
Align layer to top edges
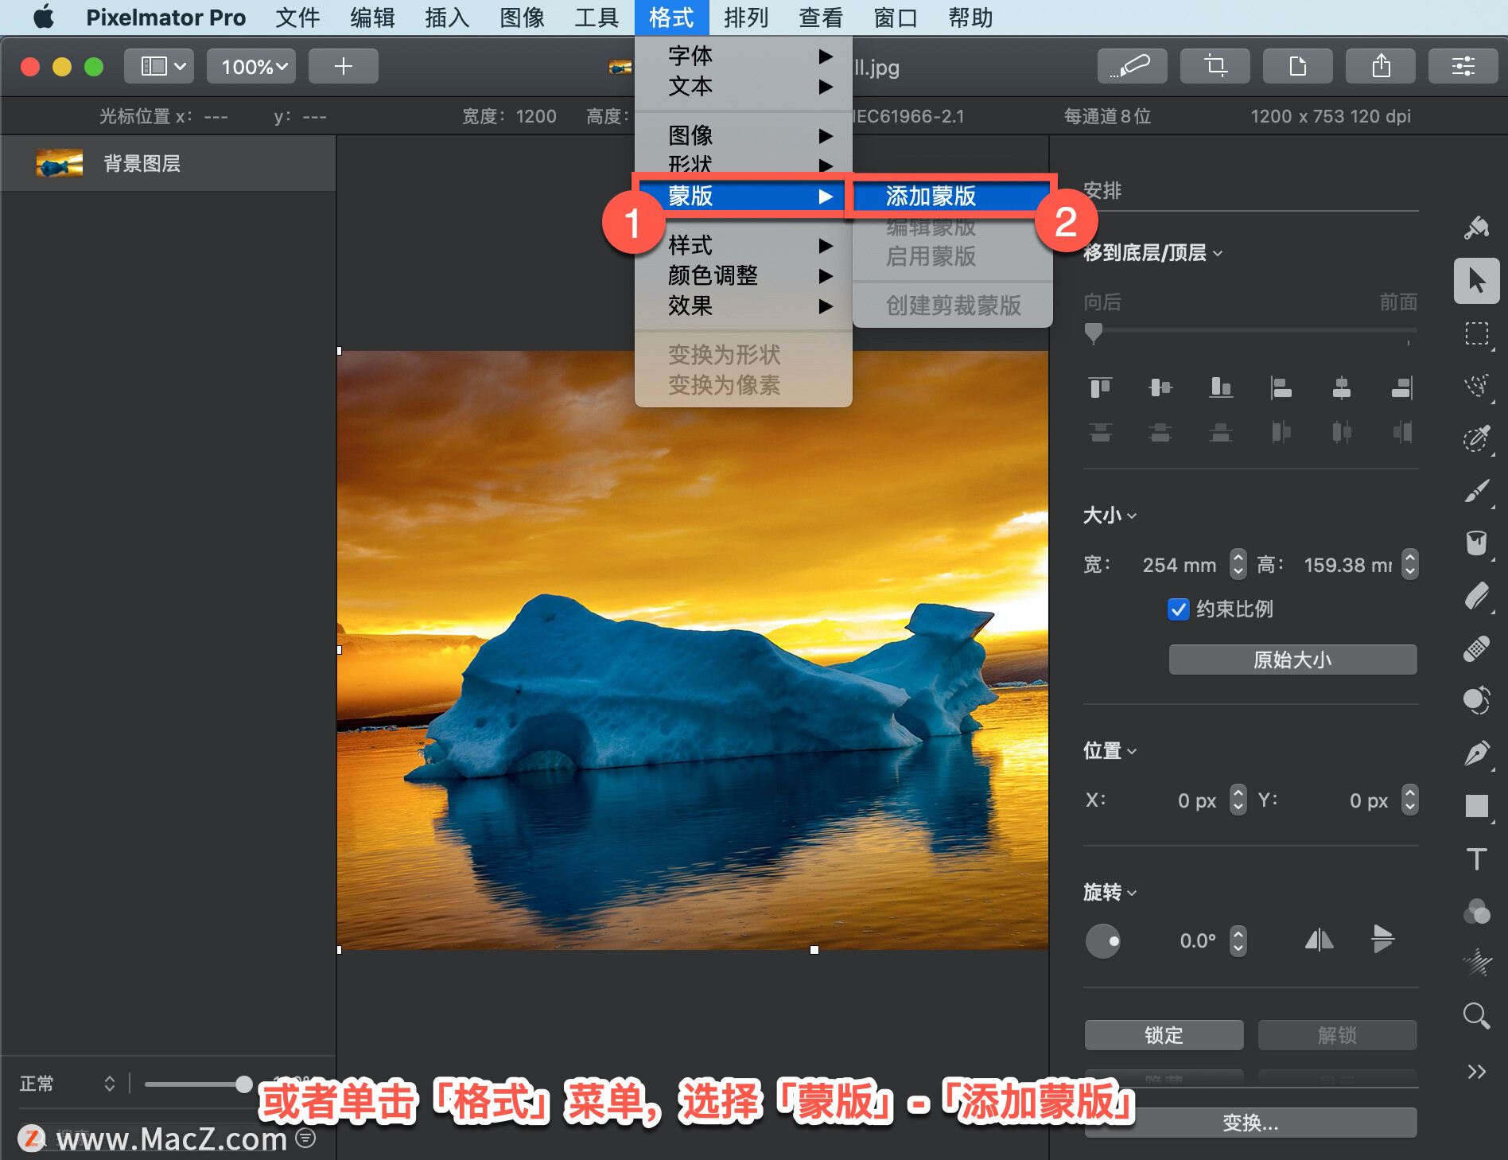point(1100,387)
